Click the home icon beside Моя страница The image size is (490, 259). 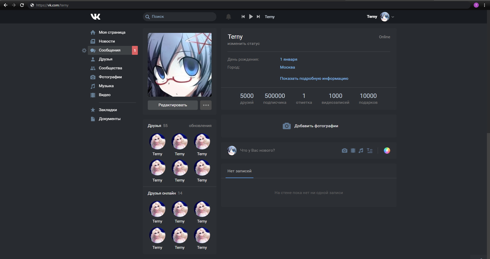tap(93, 32)
